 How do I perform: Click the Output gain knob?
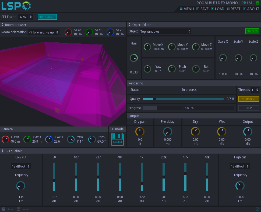(248, 132)
